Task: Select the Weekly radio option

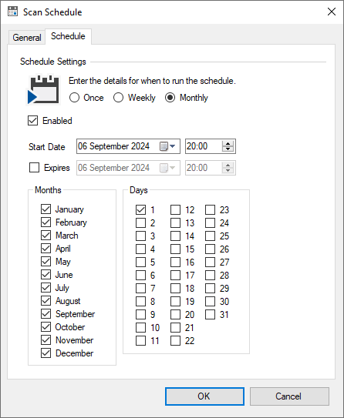Action: tap(118, 98)
